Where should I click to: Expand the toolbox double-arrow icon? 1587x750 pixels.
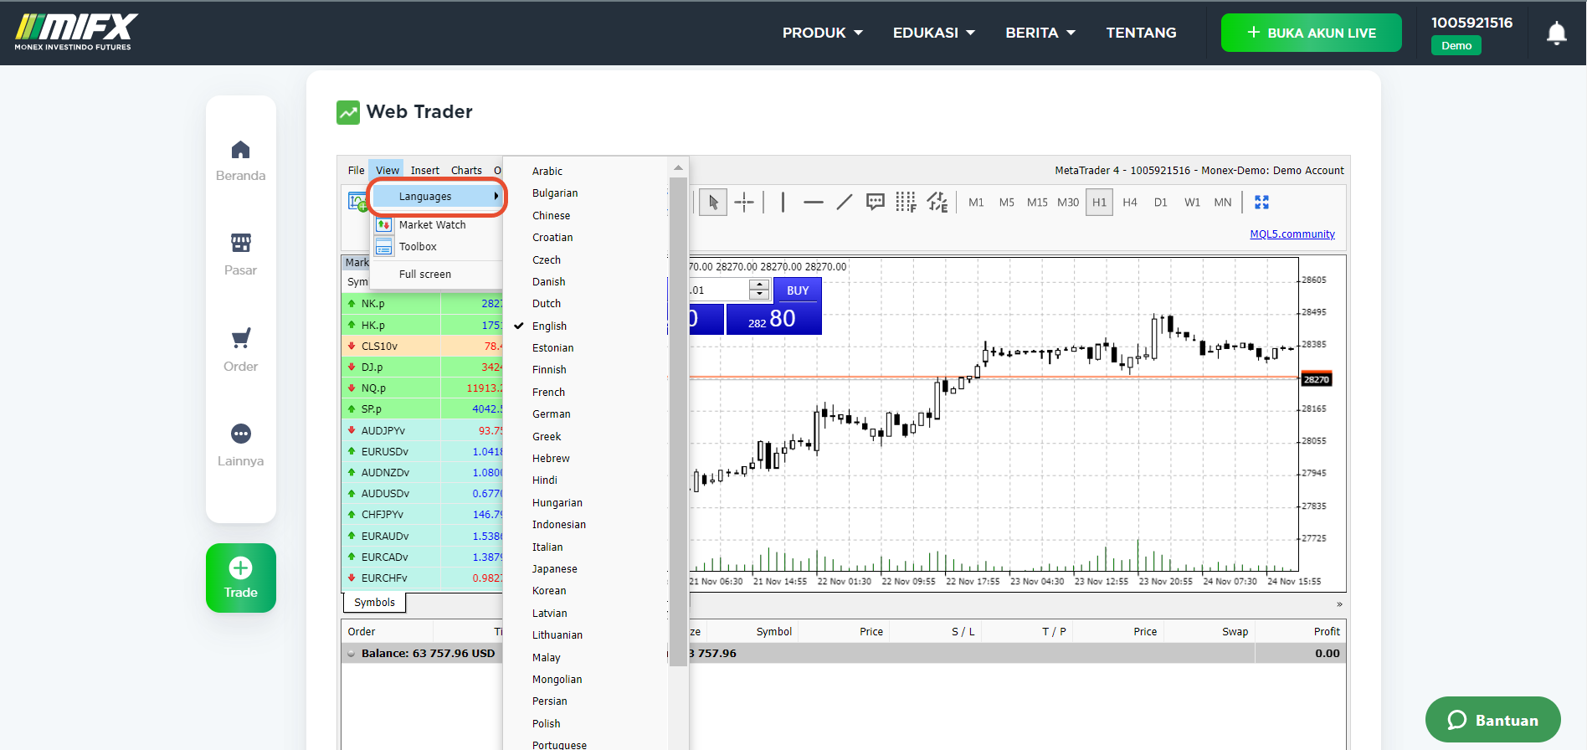(1339, 604)
